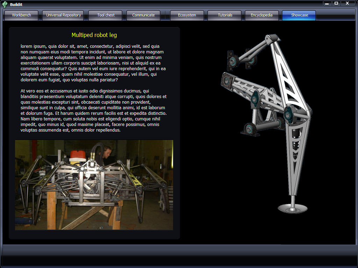Viewport: 358px width, 268px height.
Task: Go to the Communicate tab
Action: (143, 15)
